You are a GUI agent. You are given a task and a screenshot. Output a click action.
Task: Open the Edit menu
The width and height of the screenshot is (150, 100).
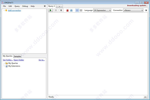tap(10, 6)
